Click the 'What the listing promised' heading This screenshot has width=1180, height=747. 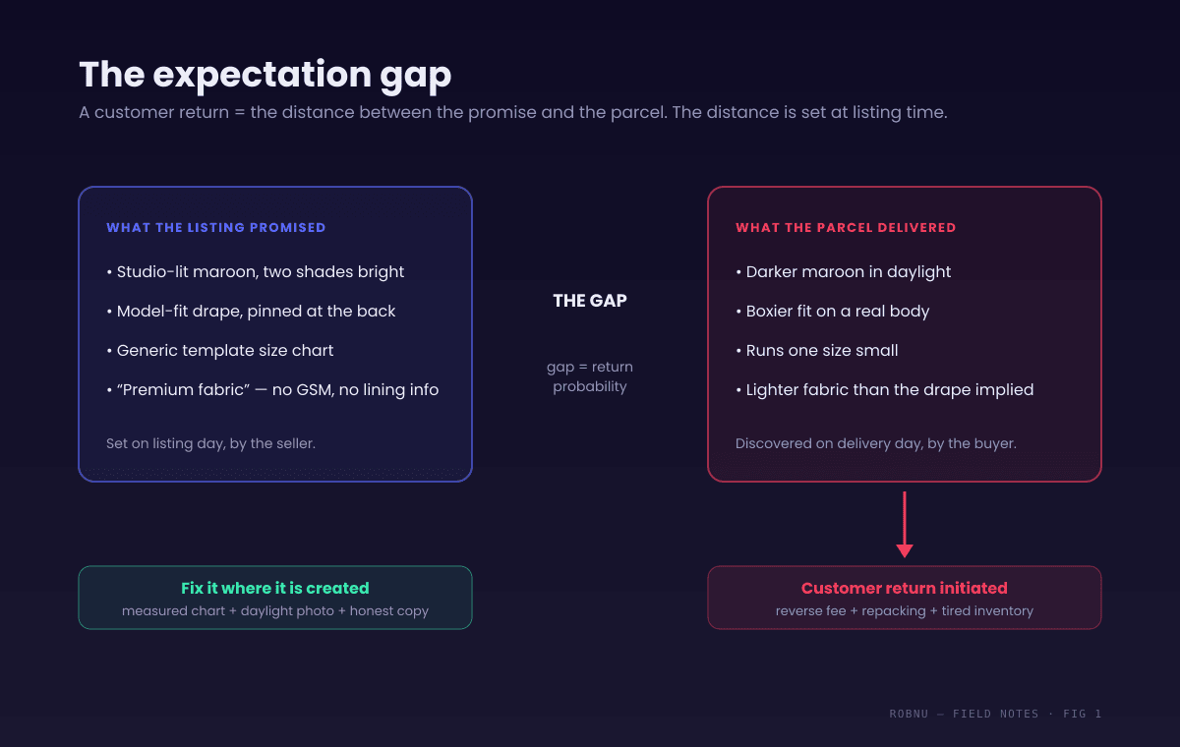215,227
